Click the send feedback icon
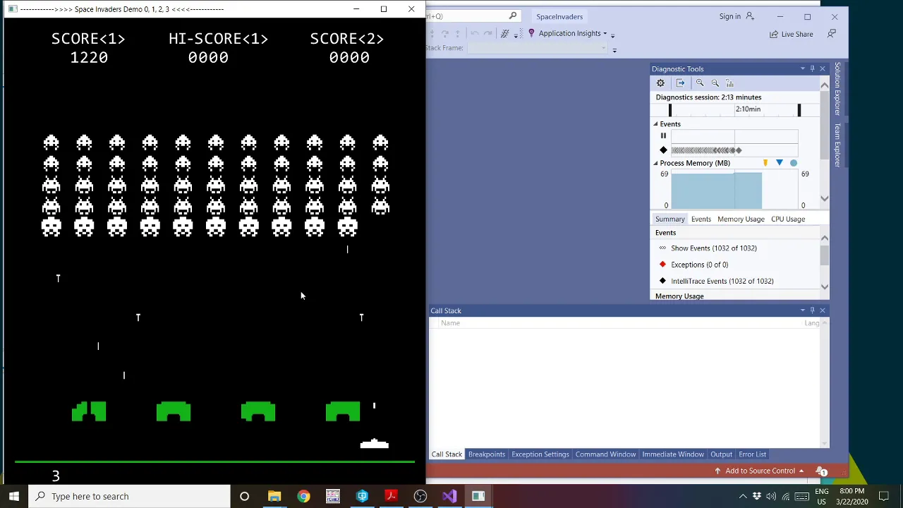This screenshot has height=508, width=903. pyautogui.click(x=832, y=34)
